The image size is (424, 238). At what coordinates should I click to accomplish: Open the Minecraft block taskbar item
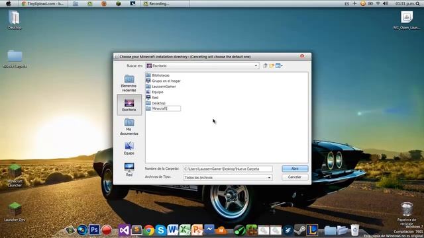(x=118, y=3)
